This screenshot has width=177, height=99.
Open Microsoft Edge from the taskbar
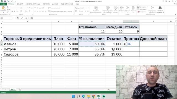tap(84, 96)
